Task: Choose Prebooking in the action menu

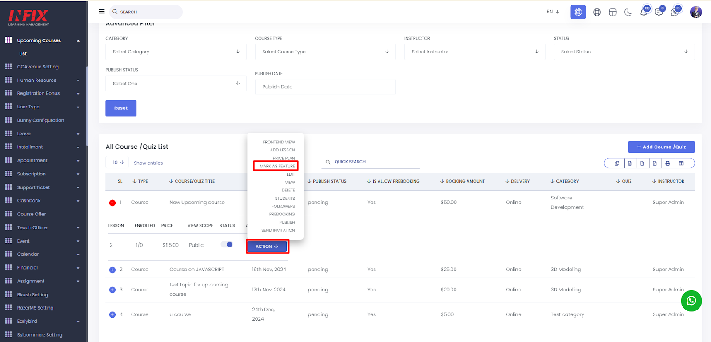Action: click(282, 215)
